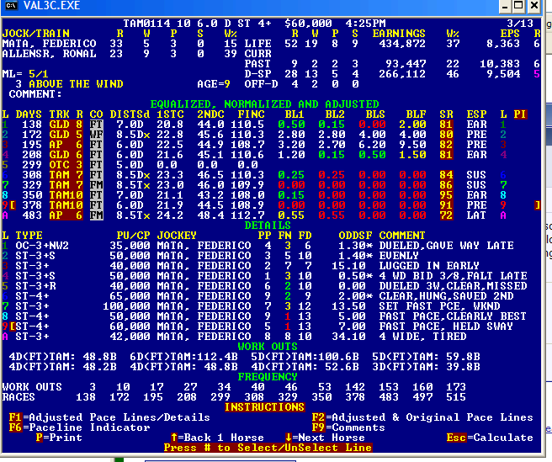The height and width of the screenshot is (462, 552).
Task: Click the comment LUGGED IN EARLY
Action: 429,266
